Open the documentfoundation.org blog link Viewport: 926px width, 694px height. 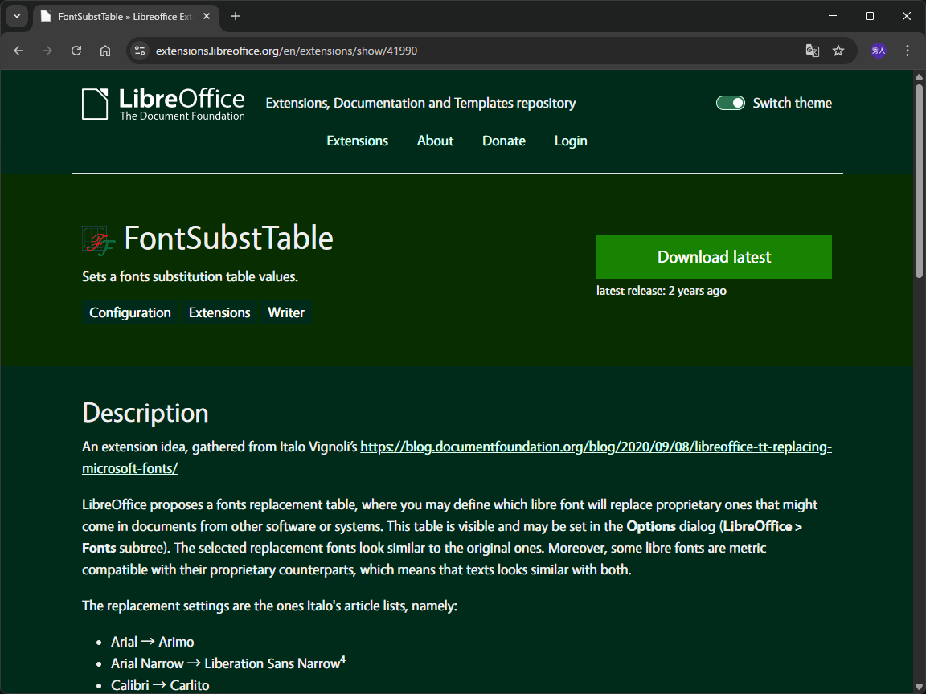(x=595, y=447)
